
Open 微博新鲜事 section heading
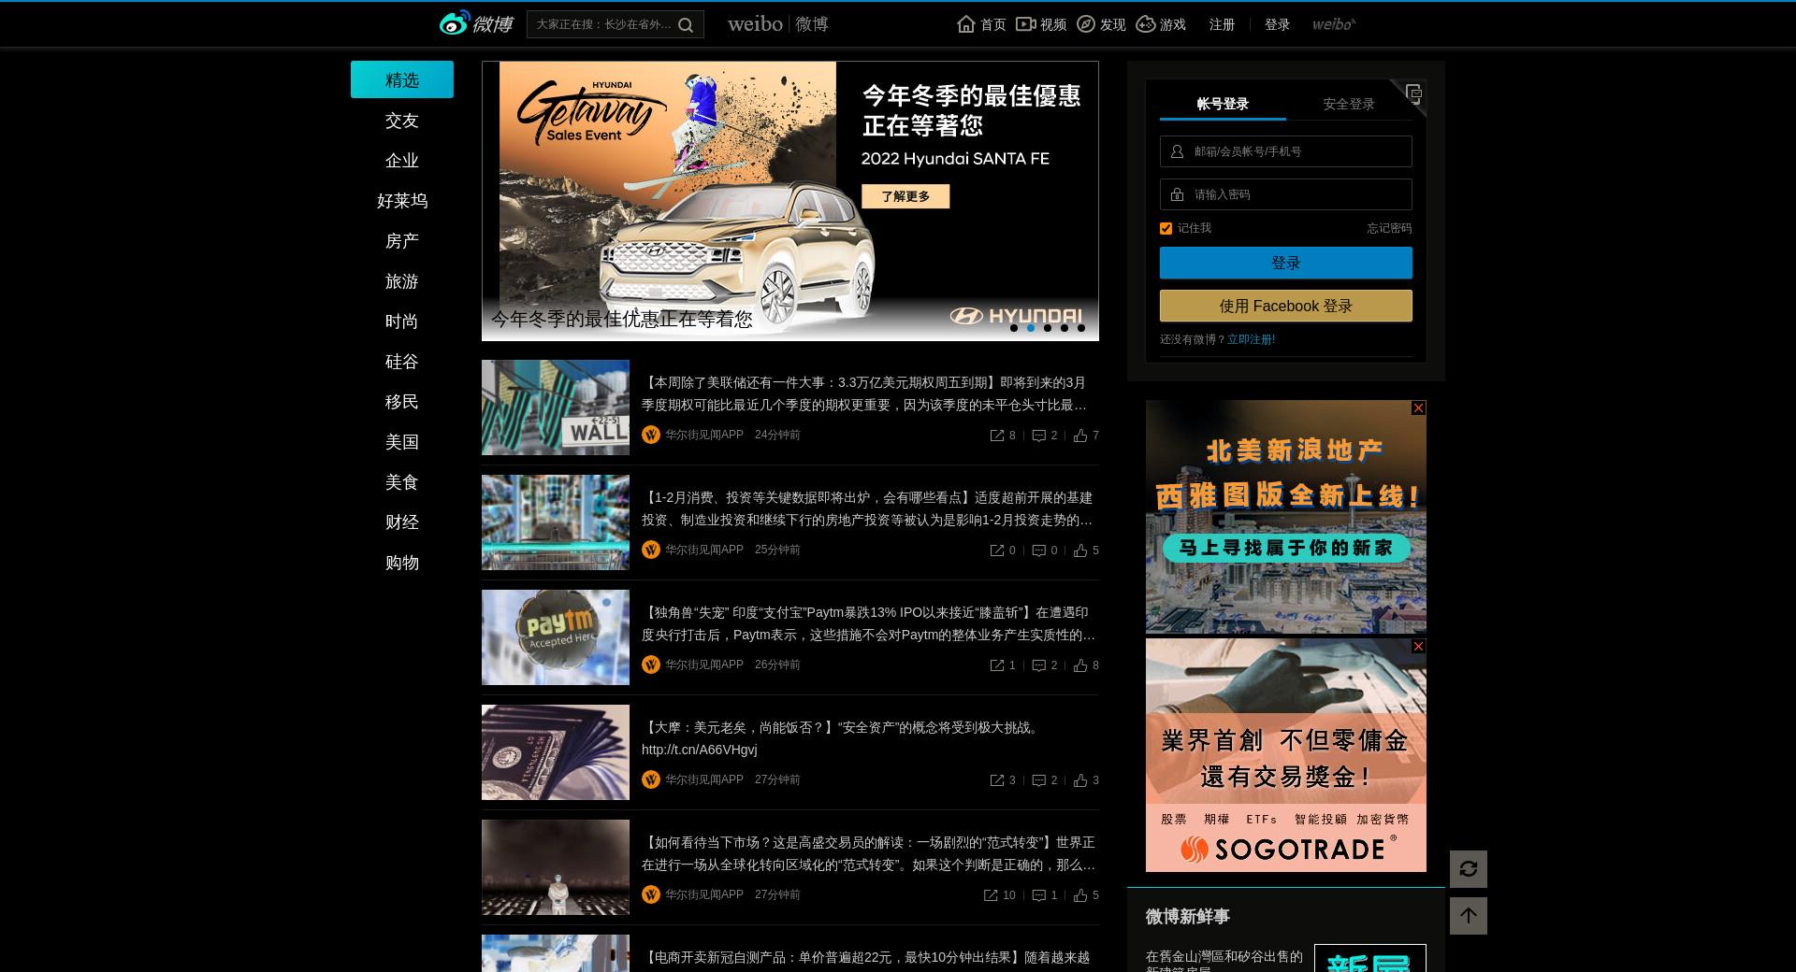click(x=1188, y=916)
